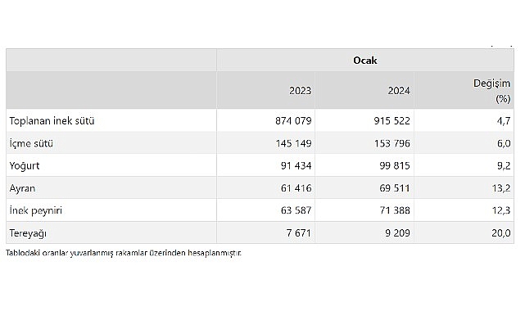This screenshot has height=311, width=525.
Task: Select the Yoğurt row label
Action: click(x=25, y=166)
